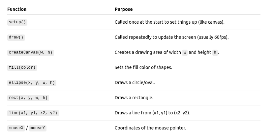Click the 'Called repeatedly to update' description
The image size is (272, 140).
[171, 37]
